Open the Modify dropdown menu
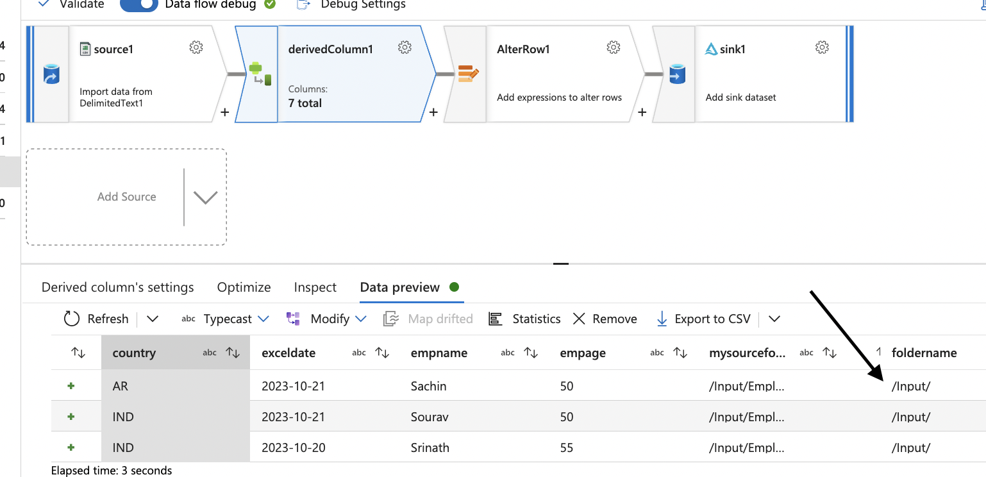The image size is (986, 477). (360, 319)
